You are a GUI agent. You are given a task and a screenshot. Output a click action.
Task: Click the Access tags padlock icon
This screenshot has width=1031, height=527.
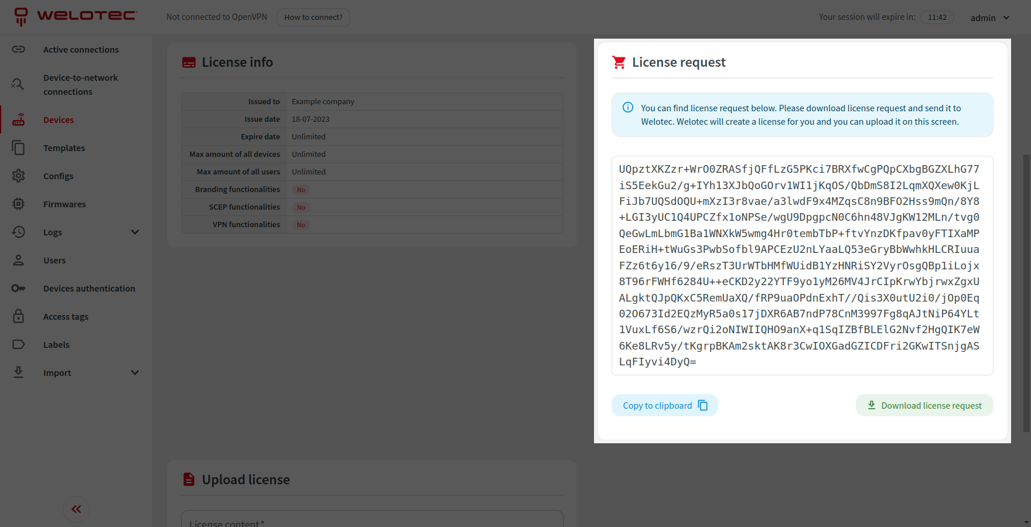[x=18, y=316]
